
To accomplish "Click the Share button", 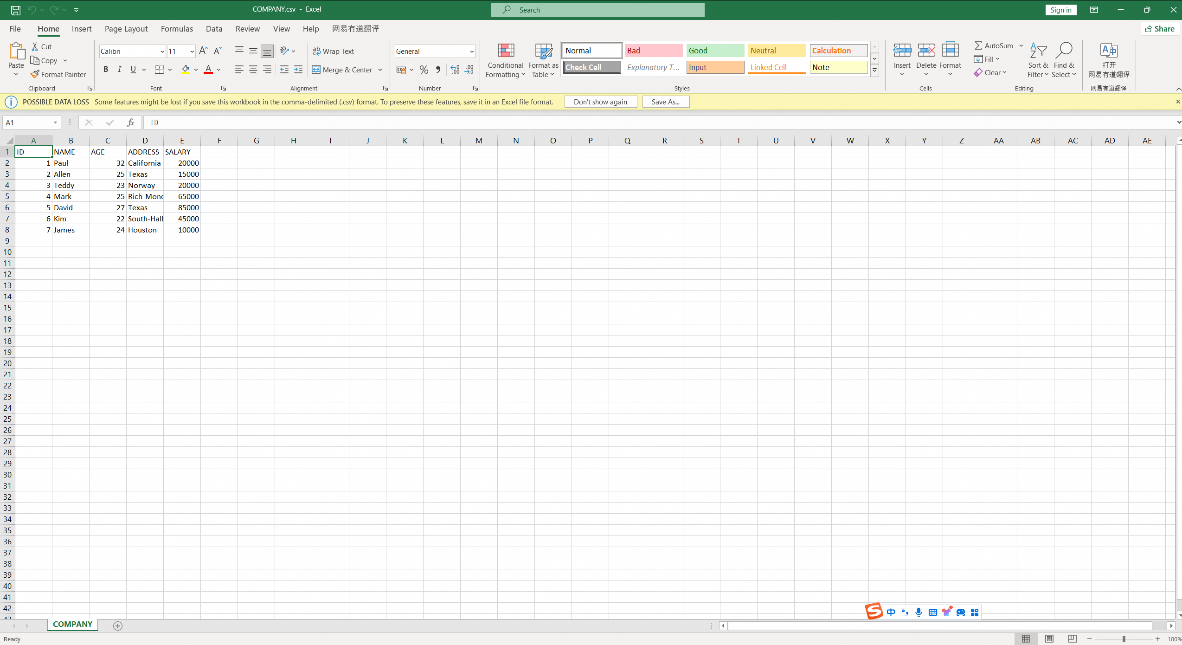I will click(1160, 29).
